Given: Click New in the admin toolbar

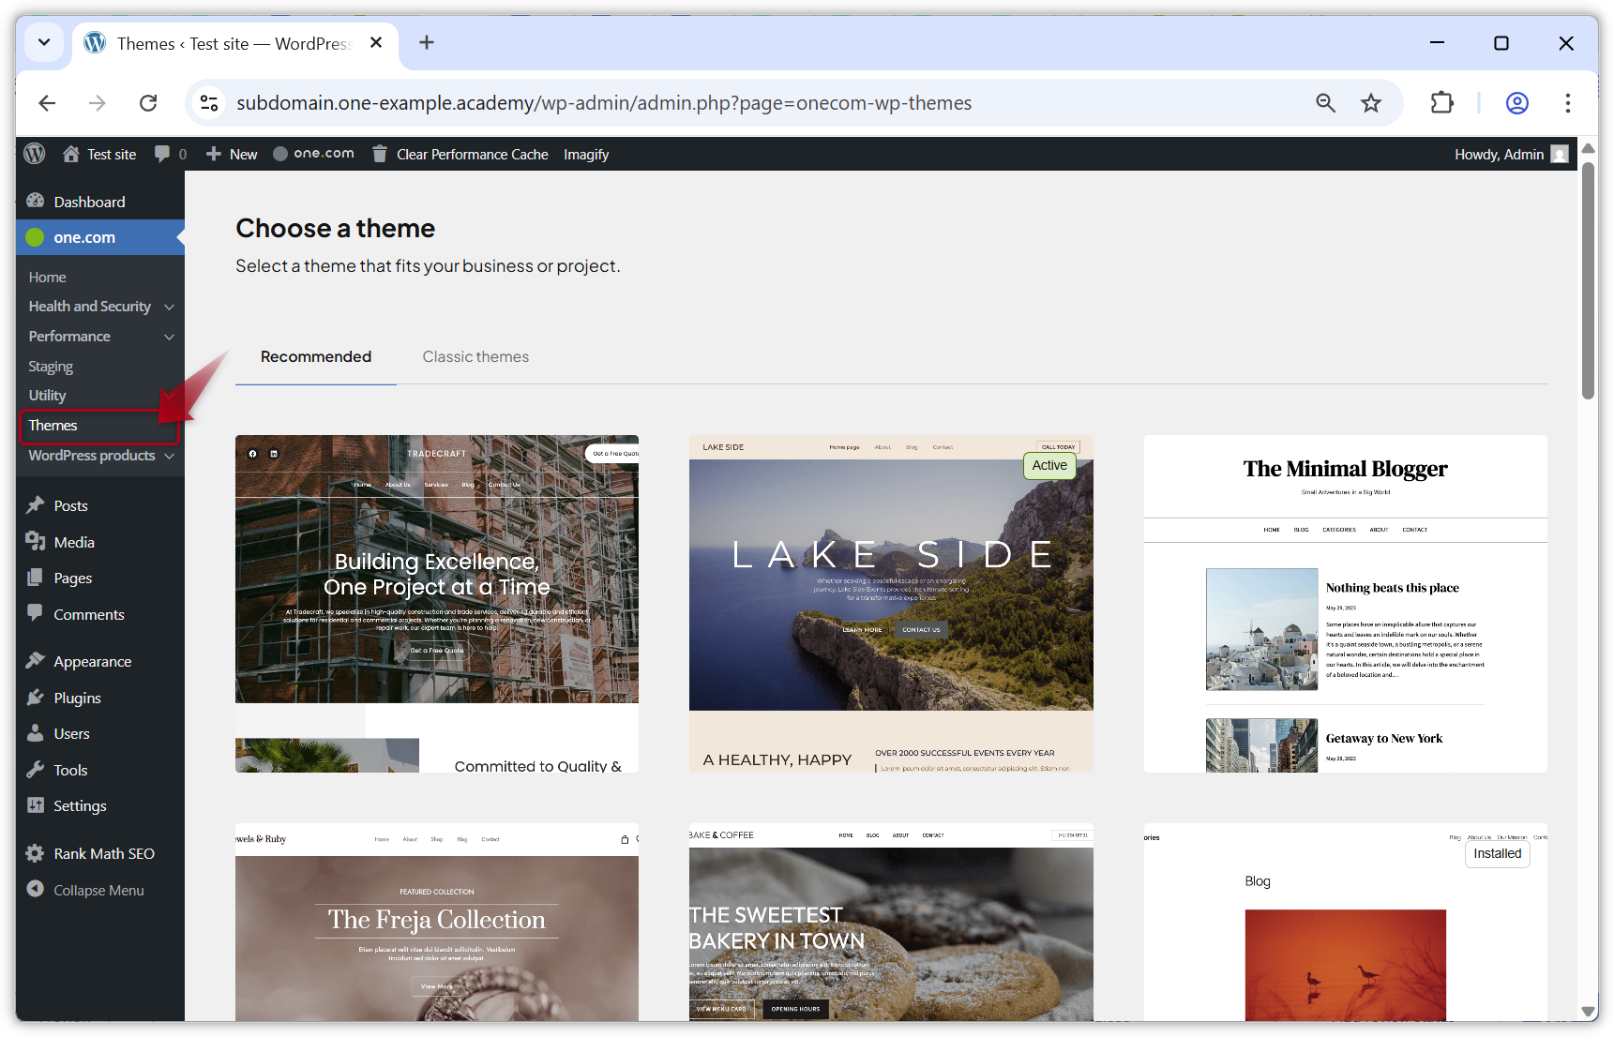Looking at the screenshot, I should tap(231, 153).
